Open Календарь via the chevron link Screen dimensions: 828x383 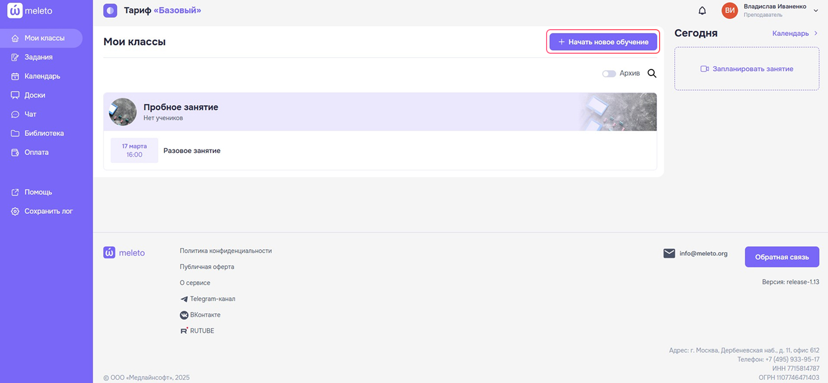pyautogui.click(x=794, y=34)
